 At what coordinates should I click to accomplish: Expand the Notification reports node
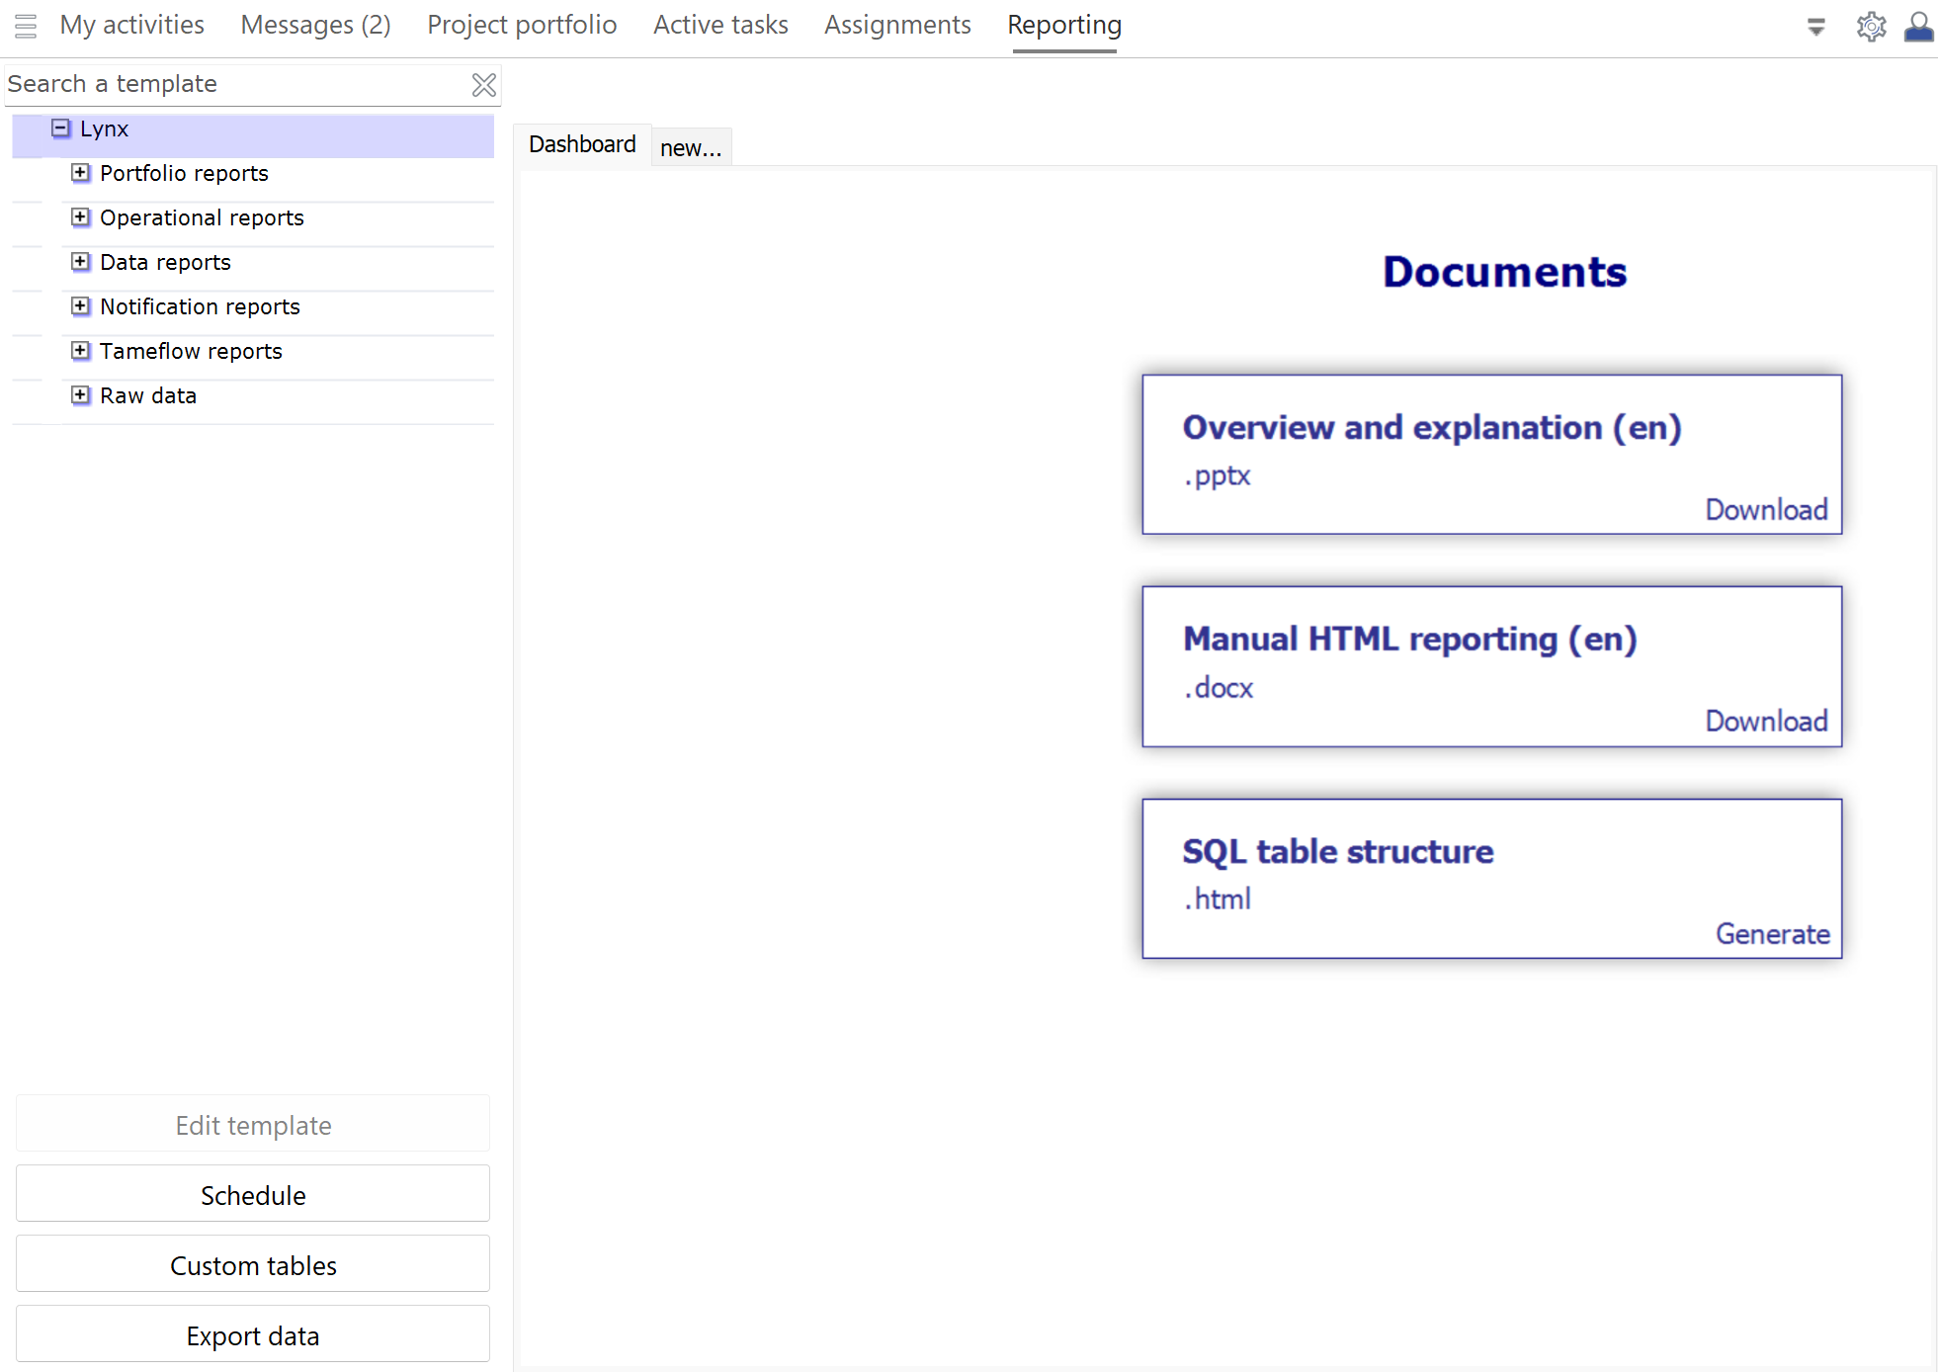click(x=80, y=306)
